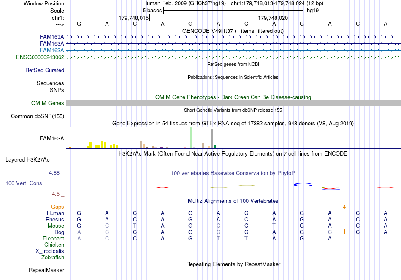This screenshot has width=401, height=280.
Task: Select the Mouse alignment row label
Action: [56, 226]
